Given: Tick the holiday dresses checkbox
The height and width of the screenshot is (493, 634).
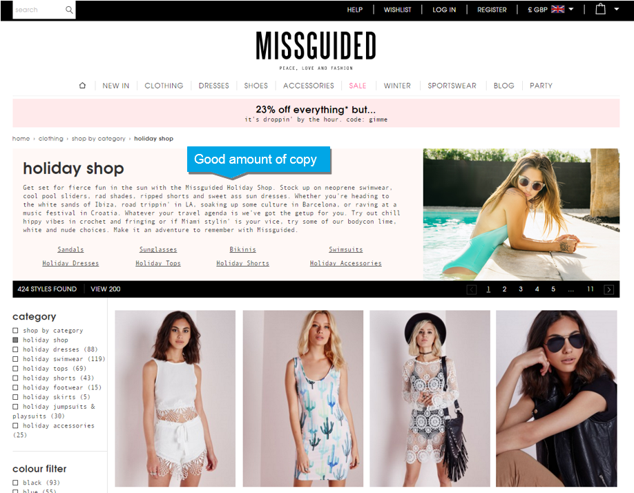Looking at the screenshot, I should pos(15,349).
